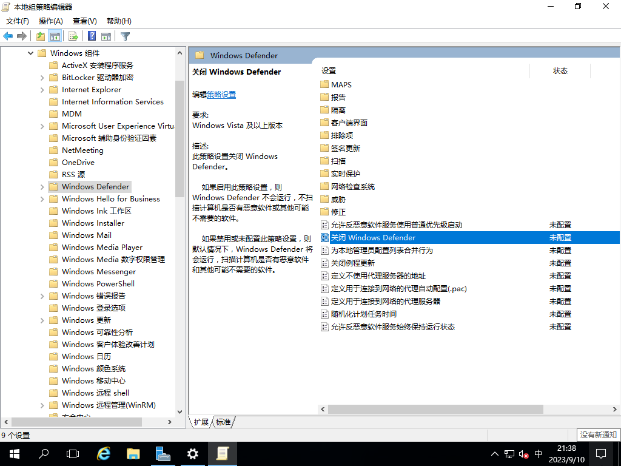Switch to the 扩展 tab
This screenshot has height=466, width=621.
pos(201,422)
